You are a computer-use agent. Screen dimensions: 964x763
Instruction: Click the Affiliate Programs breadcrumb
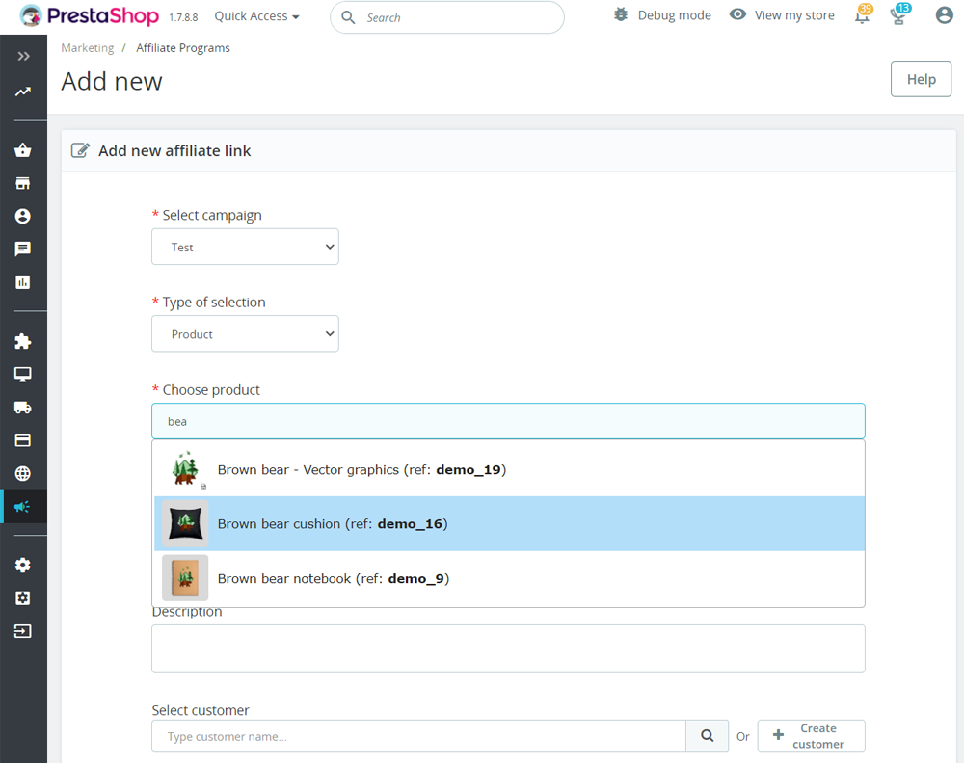pyautogui.click(x=182, y=47)
